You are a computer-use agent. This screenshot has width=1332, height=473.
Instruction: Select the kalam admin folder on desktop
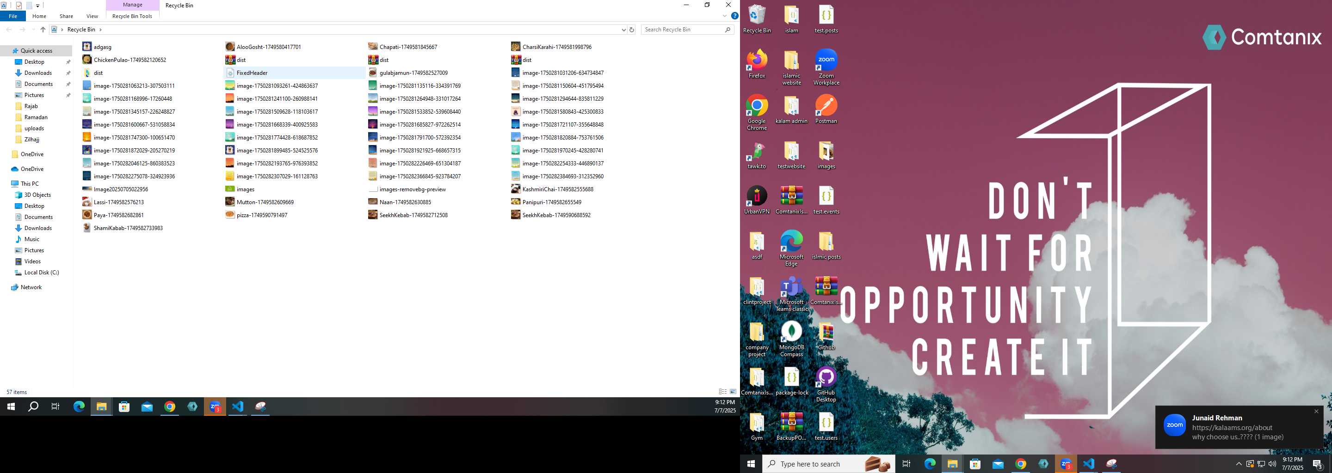tap(791, 109)
